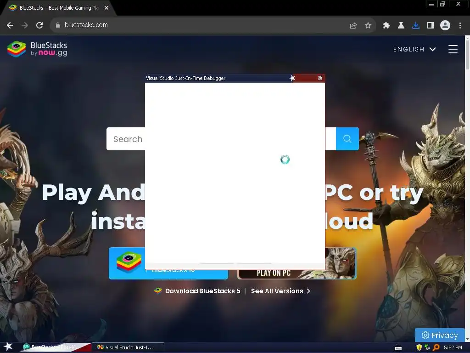
Task: Click the blue magnifier search button
Action: point(347,139)
